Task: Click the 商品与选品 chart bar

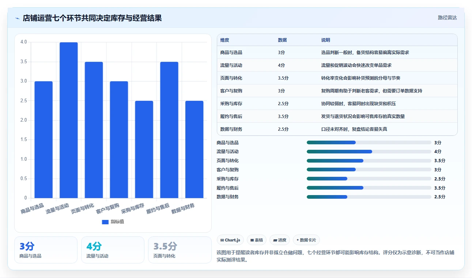Action: pos(44,140)
